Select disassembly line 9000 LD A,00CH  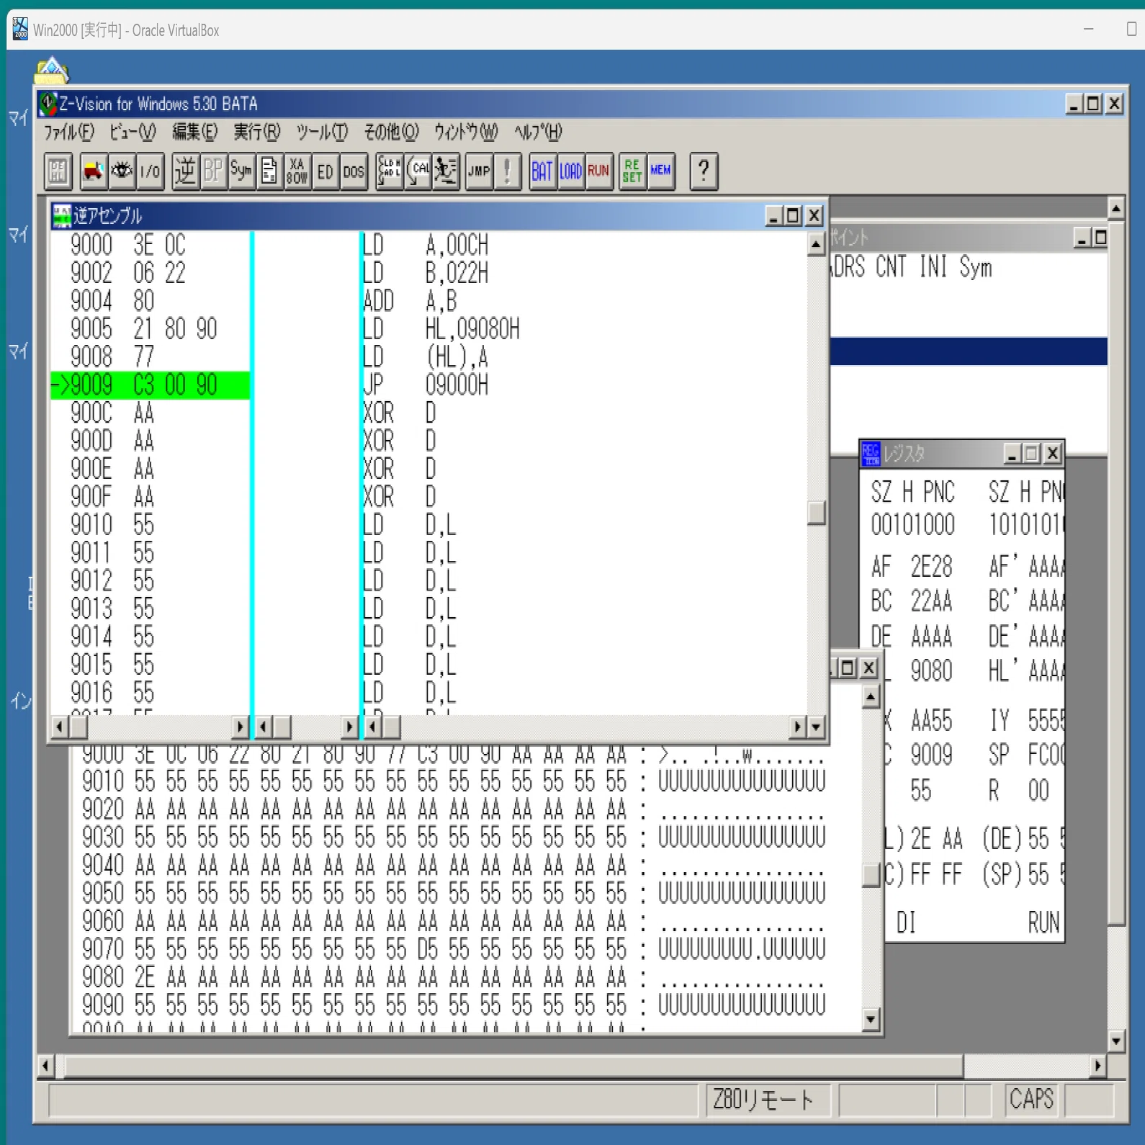click(x=428, y=245)
